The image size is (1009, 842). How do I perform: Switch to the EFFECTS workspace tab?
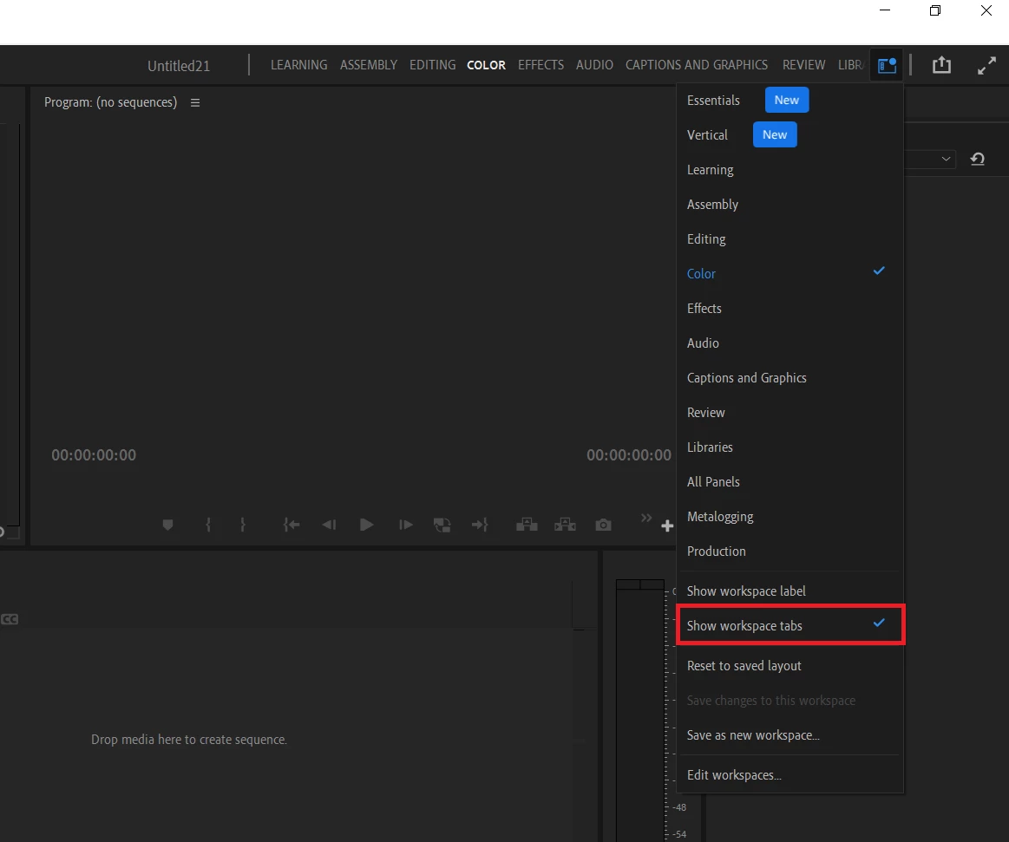tap(541, 65)
